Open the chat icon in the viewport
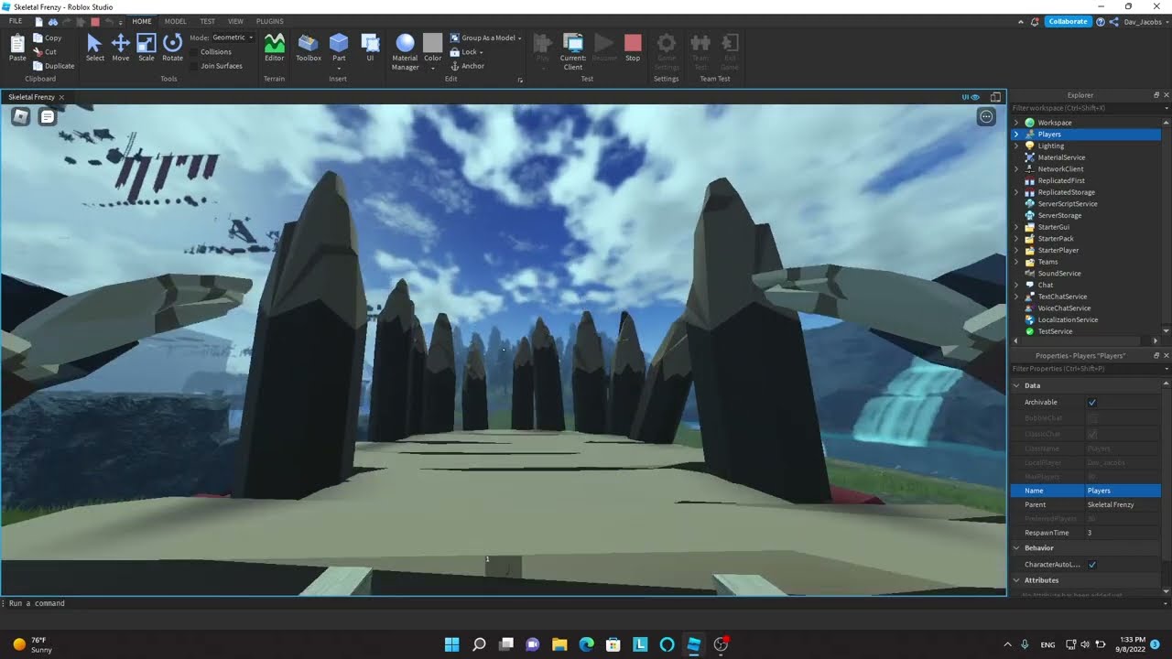The height and width of the screenshot is (659, 1172). pyautogui.click(x=48, y=116)
